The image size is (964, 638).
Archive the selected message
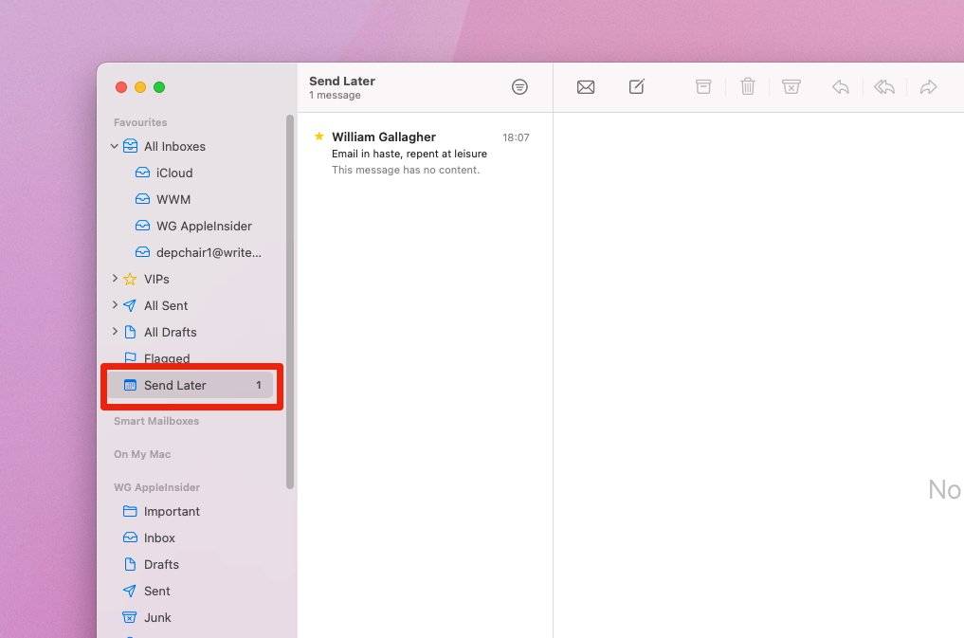pyautogui.click(x=703, y=87)
